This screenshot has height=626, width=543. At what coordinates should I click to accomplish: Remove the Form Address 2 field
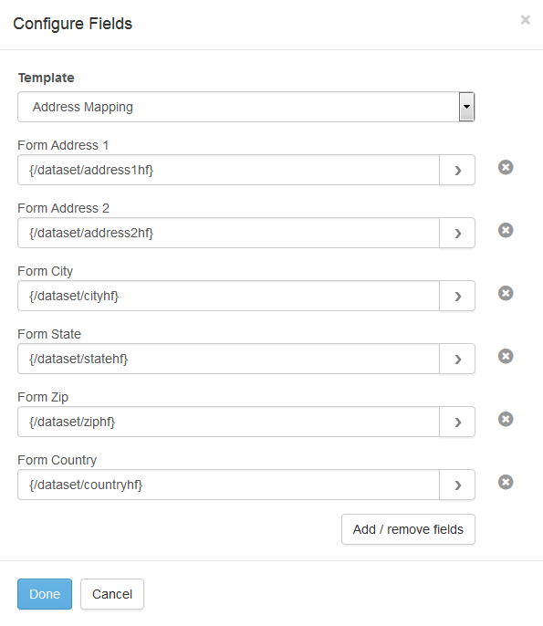pyautogui.click(x=506, y=230)
